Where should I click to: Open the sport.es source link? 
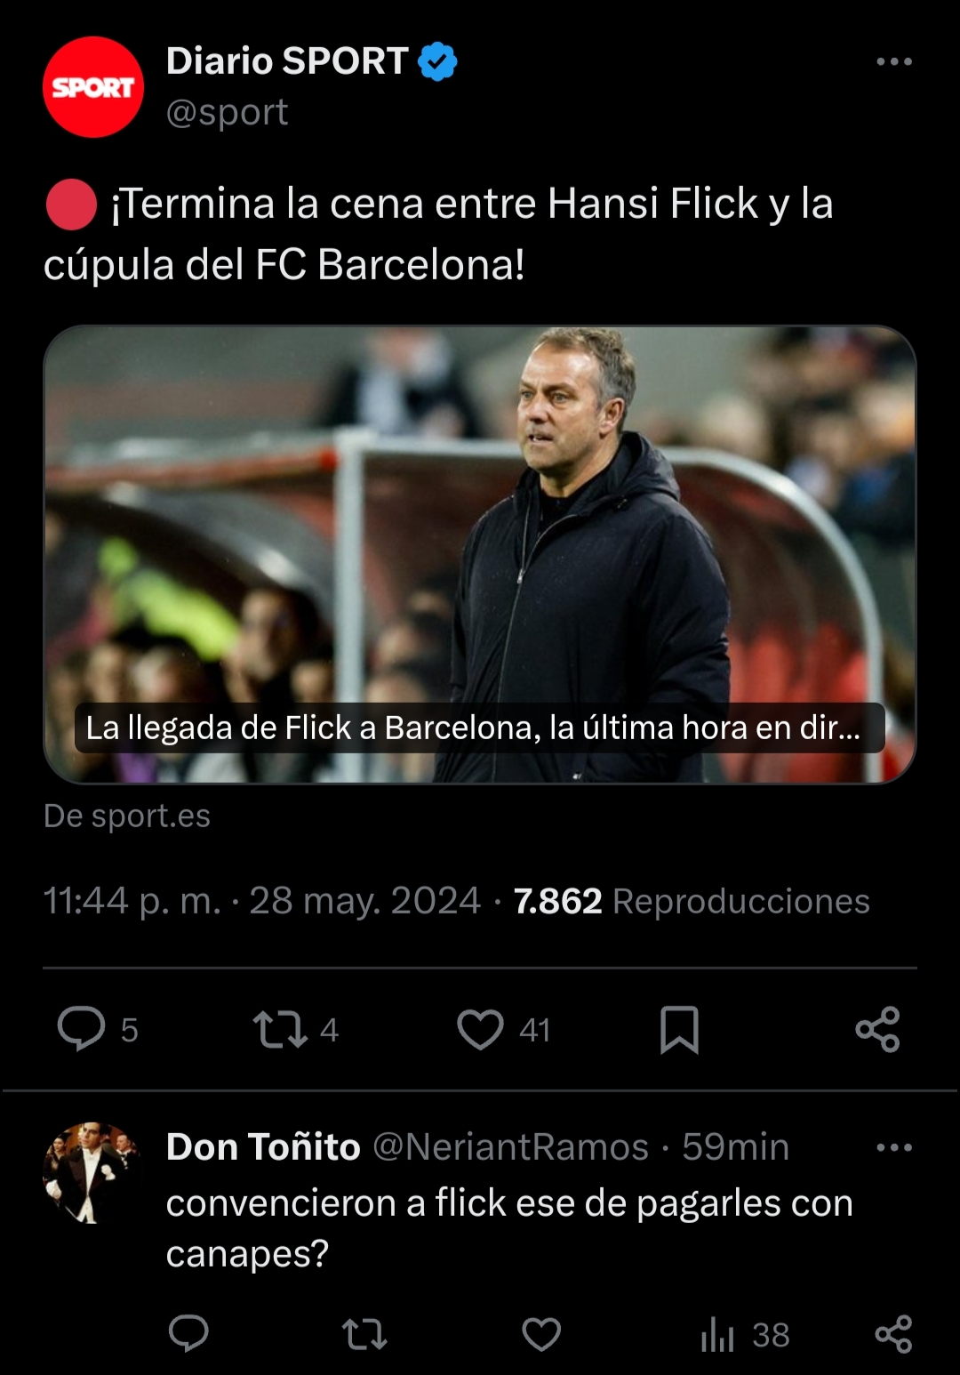pos(127,816)
